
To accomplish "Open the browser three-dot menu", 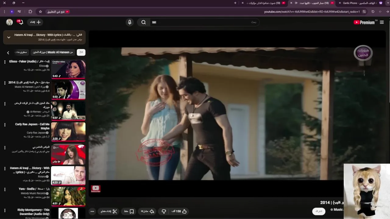I will coord(4,12).
